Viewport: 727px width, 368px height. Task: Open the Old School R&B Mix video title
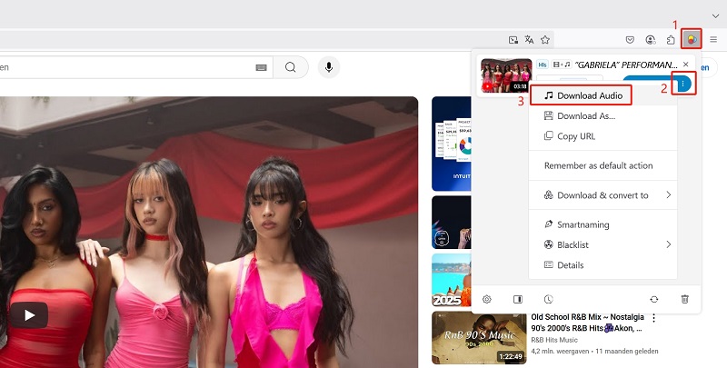[x=587, y=323]
